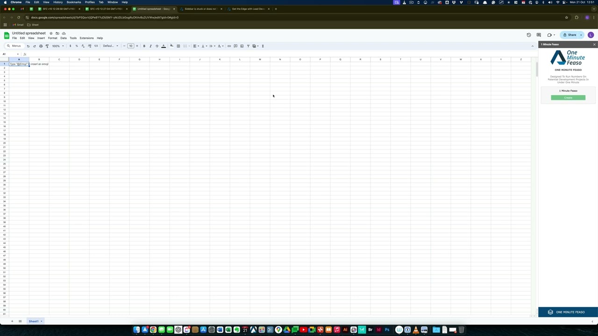The height and width of the screenshot is (336, 598).
Task: Open the Borders tool
Action: point(178,46)
